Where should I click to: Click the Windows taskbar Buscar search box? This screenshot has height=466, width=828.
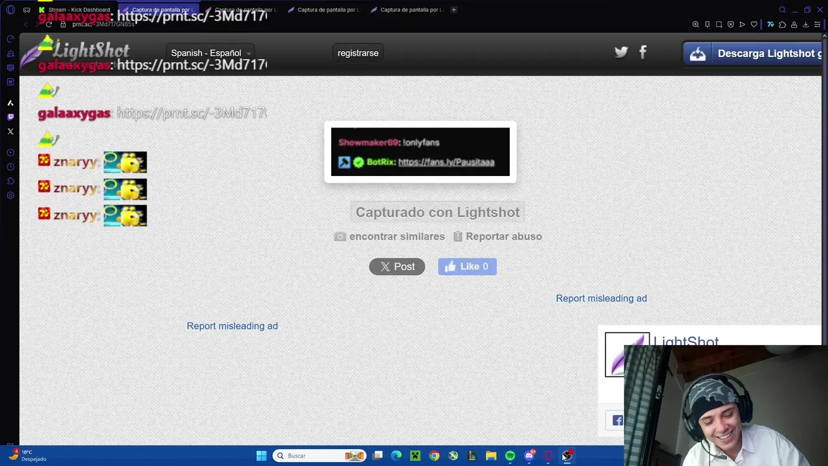point(320,456)
